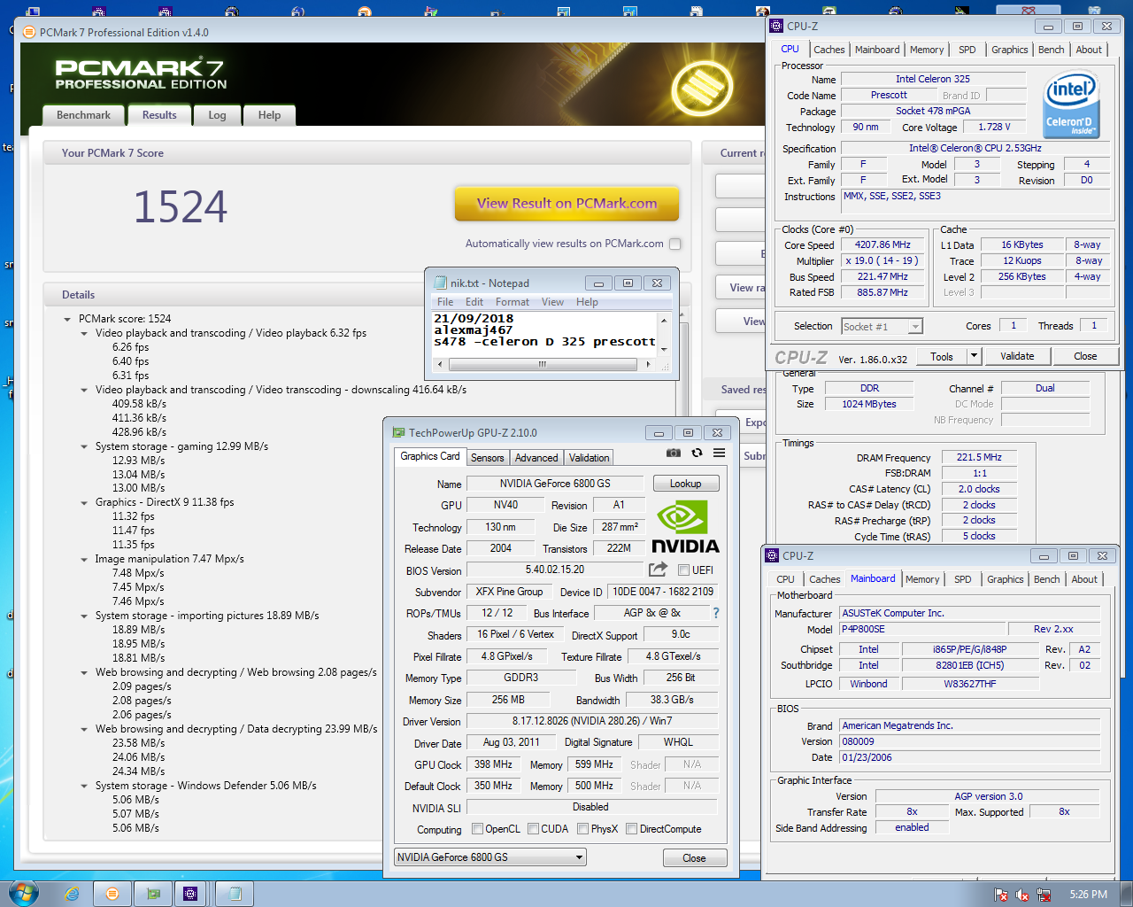The image size is (1133, 907).
Task: Click the Lookup button in GPU-Z
Action: coord(686,484)
